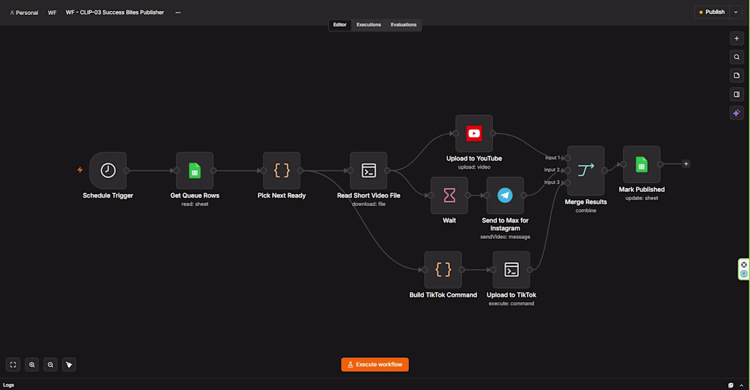750x390 pixels.
Task: Open the Get Queue Rows sheet node
Action: [195, 170]
